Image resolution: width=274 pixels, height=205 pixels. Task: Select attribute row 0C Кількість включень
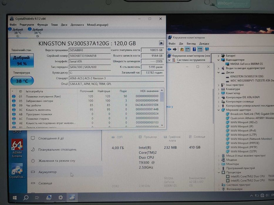tap(85, 110)
